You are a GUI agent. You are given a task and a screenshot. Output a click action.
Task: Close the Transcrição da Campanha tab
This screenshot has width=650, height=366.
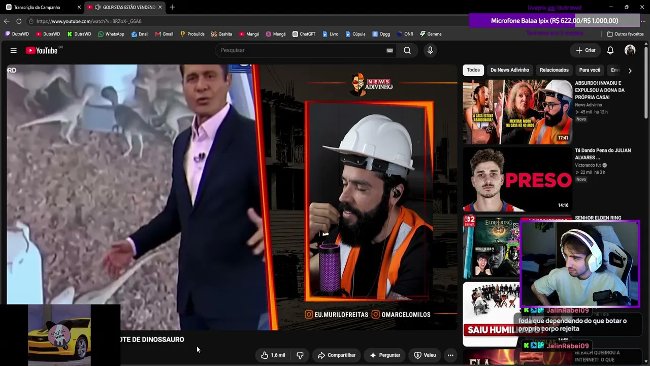pos(79,7)
